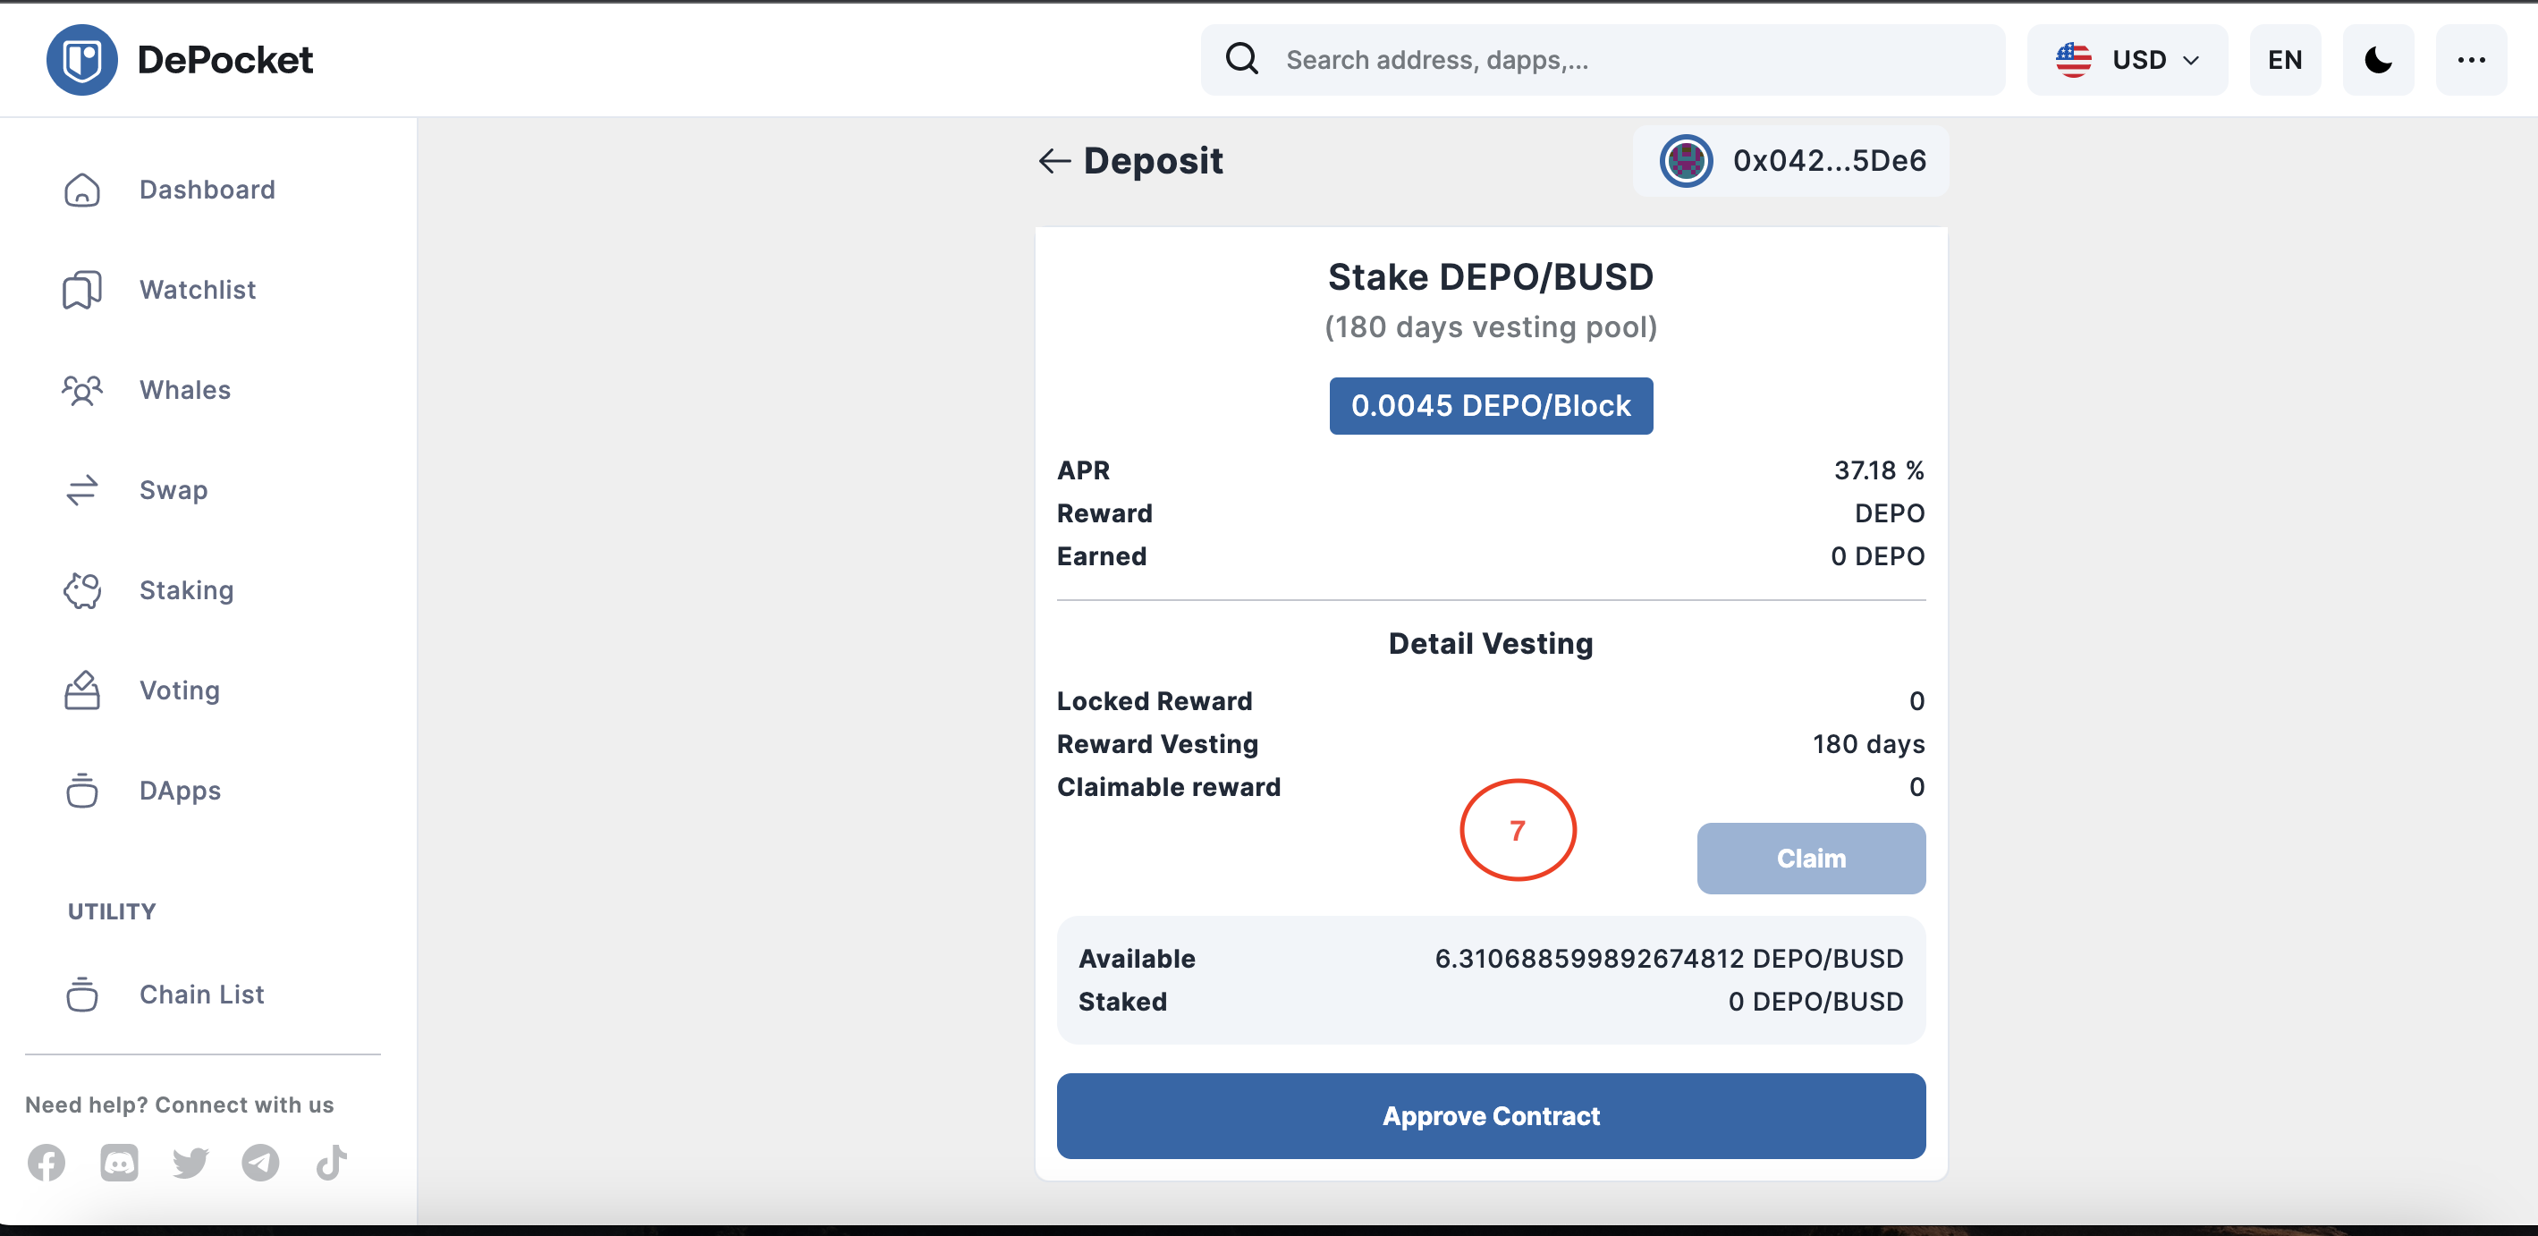
Task: Click the 180 days vesting value
Action: tap(1868, 744)
